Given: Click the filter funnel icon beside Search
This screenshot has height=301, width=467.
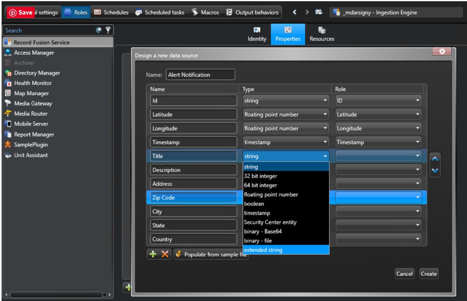Looking at the screenshot, I should [x=108, y=30].
